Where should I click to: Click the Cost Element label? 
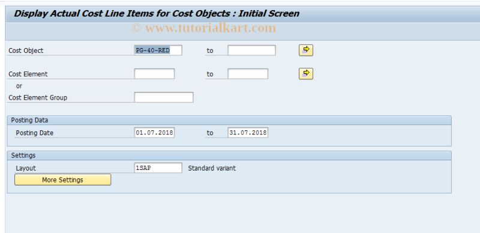[x=28, y=74]
